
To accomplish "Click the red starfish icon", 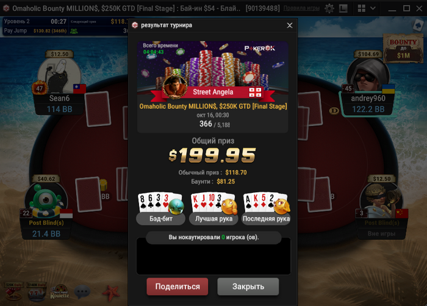I will [x=111, y=293].
